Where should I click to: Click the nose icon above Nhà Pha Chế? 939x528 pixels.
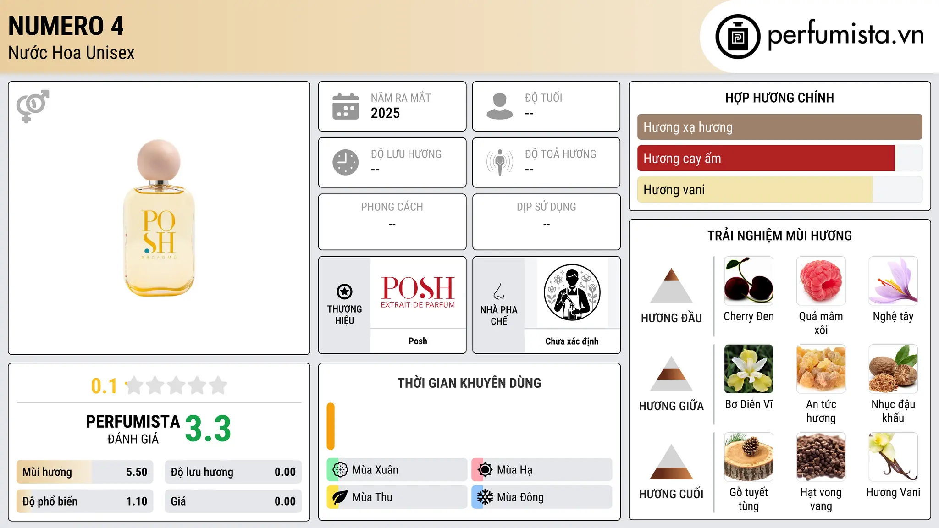(499, 291)
